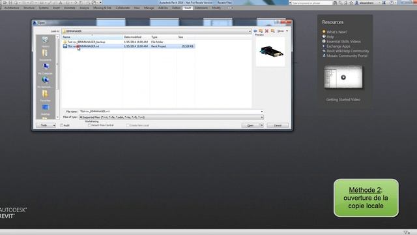Click Mosaic Community Portal icon
Image resolution: width=417 pixels, height=235 pixels.
pyautogui.click(x=324, y=55)
